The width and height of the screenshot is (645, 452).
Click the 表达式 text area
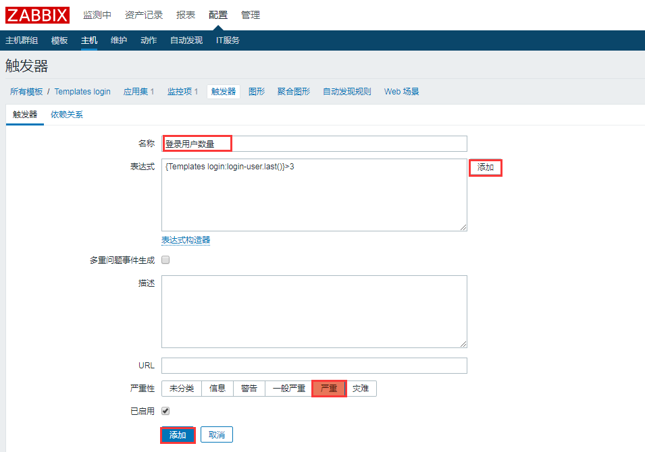click(x=314, y=195)
